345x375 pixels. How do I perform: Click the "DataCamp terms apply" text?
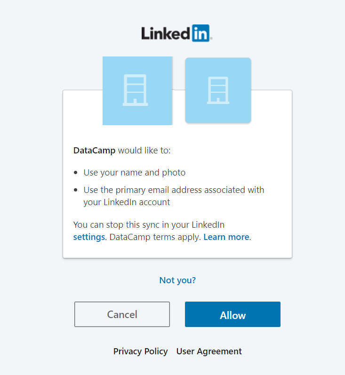coord(154,237)
